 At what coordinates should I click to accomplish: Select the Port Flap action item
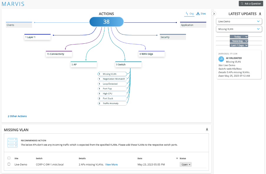pyautogui.click(x=112, y=89)
